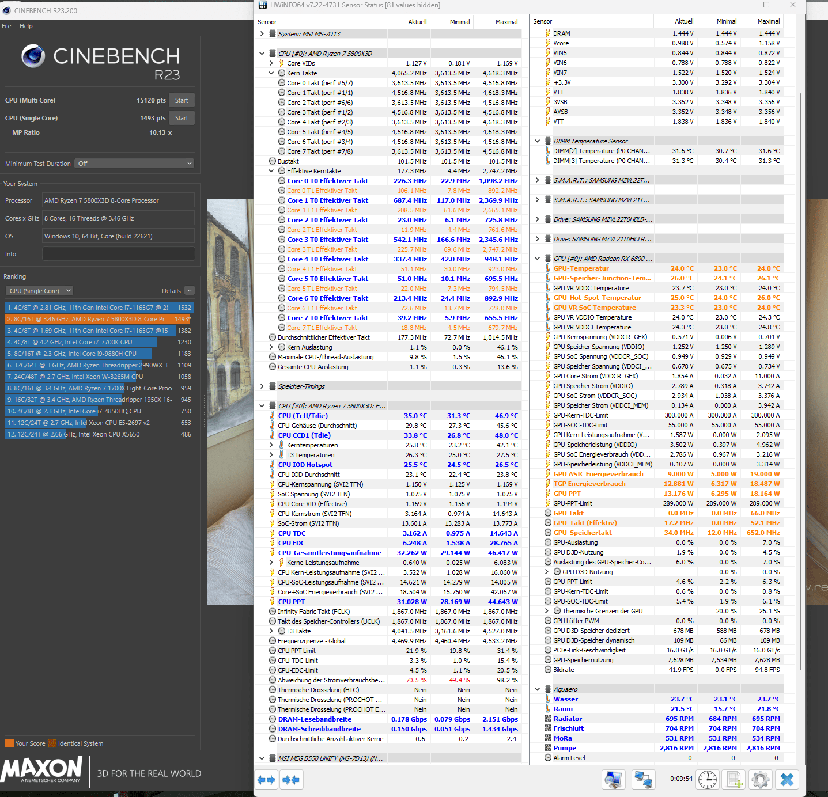The height and width of the screenshot is (797, 828).
Task: Select the Core 3 T0 Effektiver Takt row
Action: [x=388, y=240]
